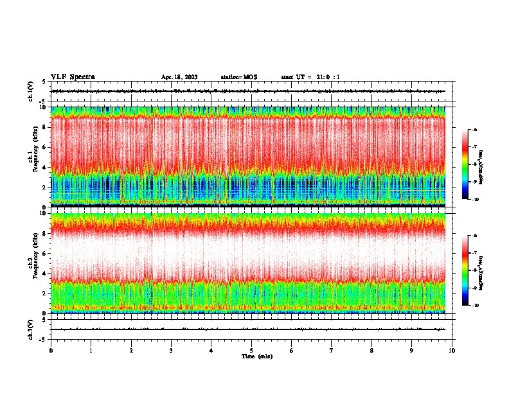The width and height of the screenshot is (509, 393).
Task: Click time-axis tick label '4'
Action: pyautogui.click(x=211, y=351)
